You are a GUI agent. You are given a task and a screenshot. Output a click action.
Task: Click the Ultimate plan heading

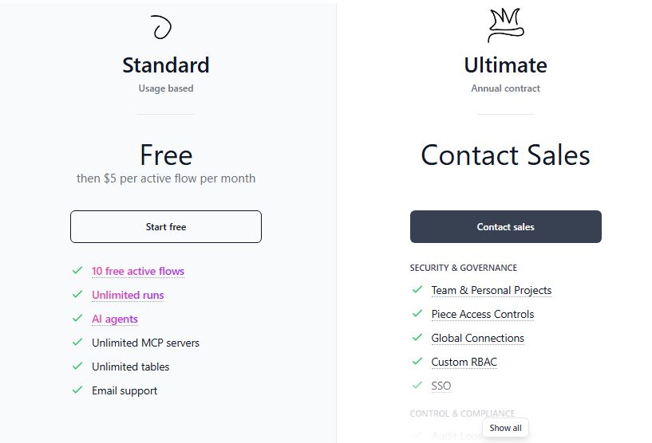(x=505, y=65)
